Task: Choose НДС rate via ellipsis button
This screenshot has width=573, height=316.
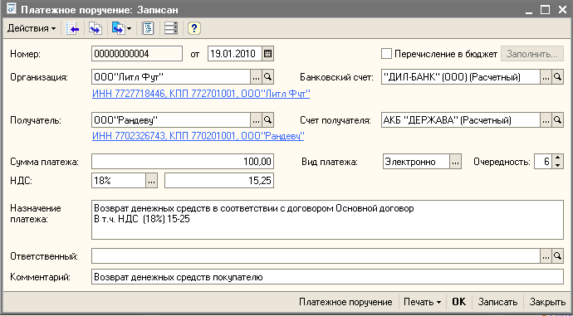Action: coord(152,181)
